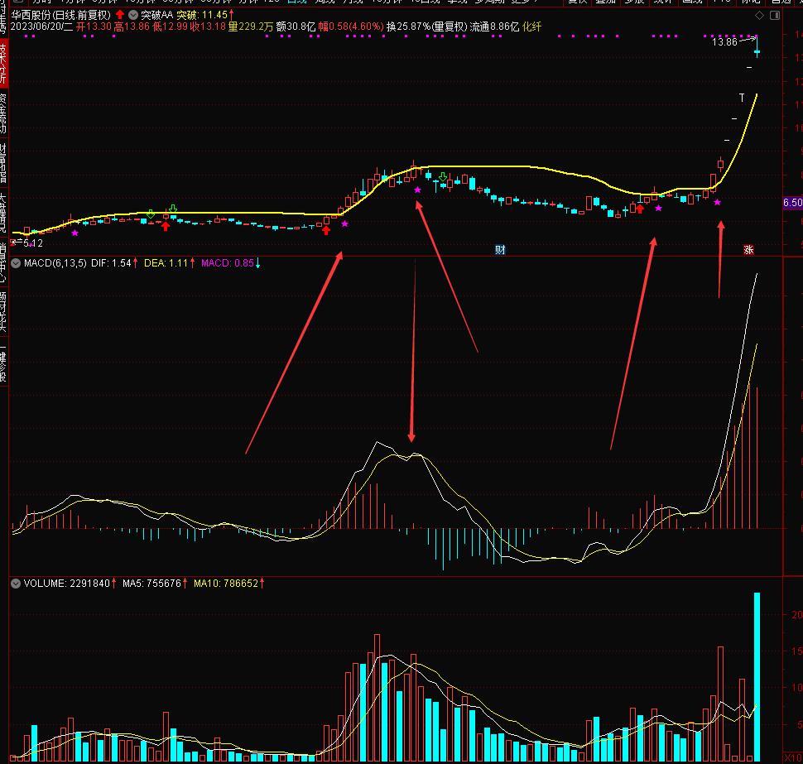Click the 5.12 low price annotation
803x764 pixels.
[x=33, y=243]
